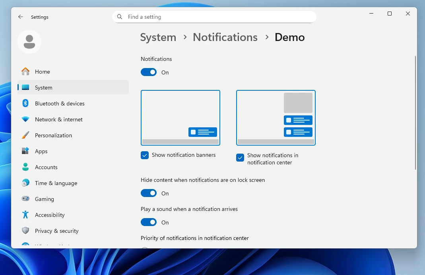Open System from the breadcrumb trail
Screen dimensions: 425x275
pyautogui.click(x=158, y=37)
